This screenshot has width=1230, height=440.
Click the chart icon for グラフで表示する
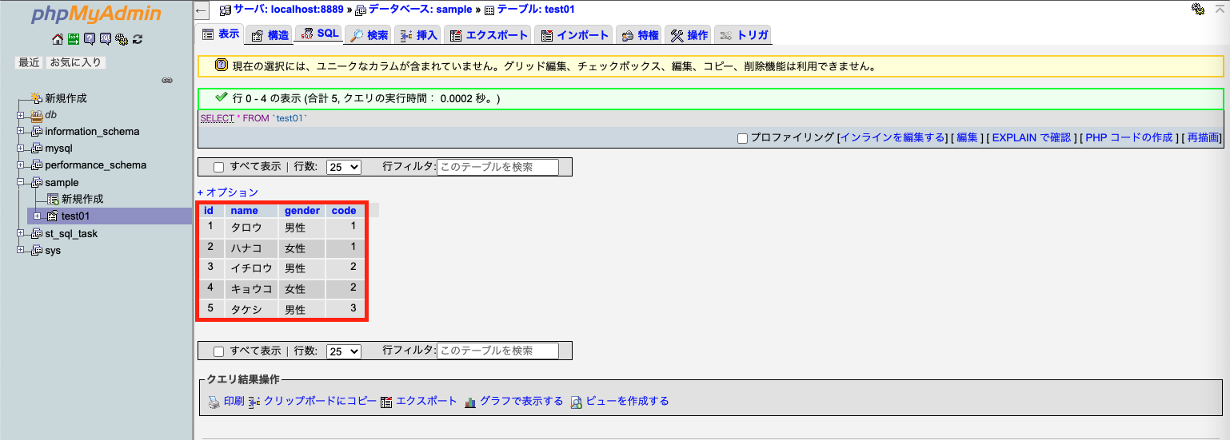click(x=470, y=402)
